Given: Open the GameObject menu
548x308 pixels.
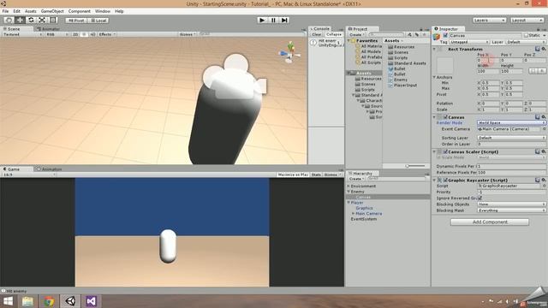Looking at the screenshot, I should pyautogui.click(x=52, y=11).
